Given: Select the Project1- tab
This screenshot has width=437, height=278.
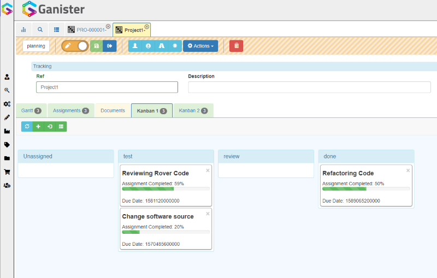Looking at the screenshot, I should click(x=131, y=30).
